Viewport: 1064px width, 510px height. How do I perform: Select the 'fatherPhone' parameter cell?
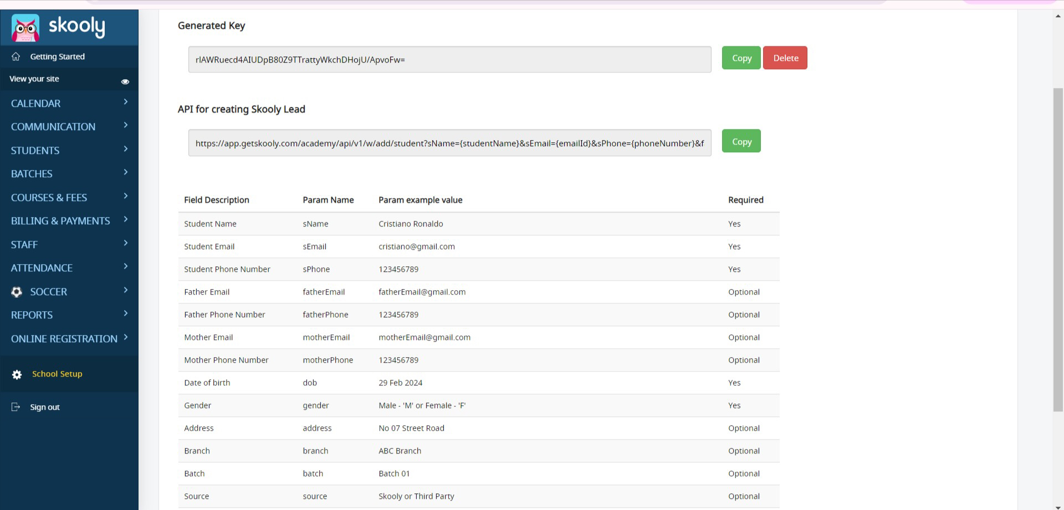pos(325,315)
